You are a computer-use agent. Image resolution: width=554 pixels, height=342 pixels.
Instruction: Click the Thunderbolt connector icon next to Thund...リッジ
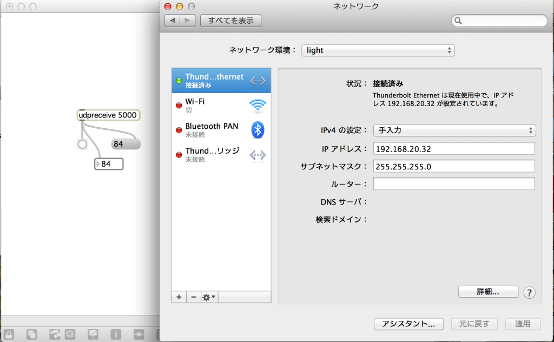click(x=257, y=155)
